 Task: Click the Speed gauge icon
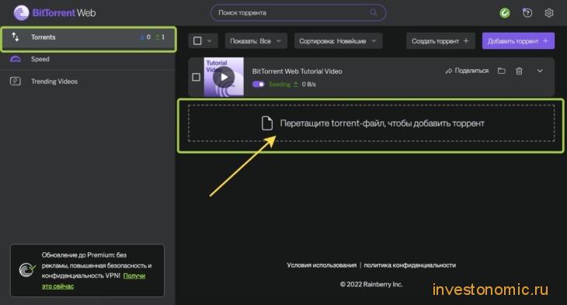pyautogui.click(x=16, y=59)
